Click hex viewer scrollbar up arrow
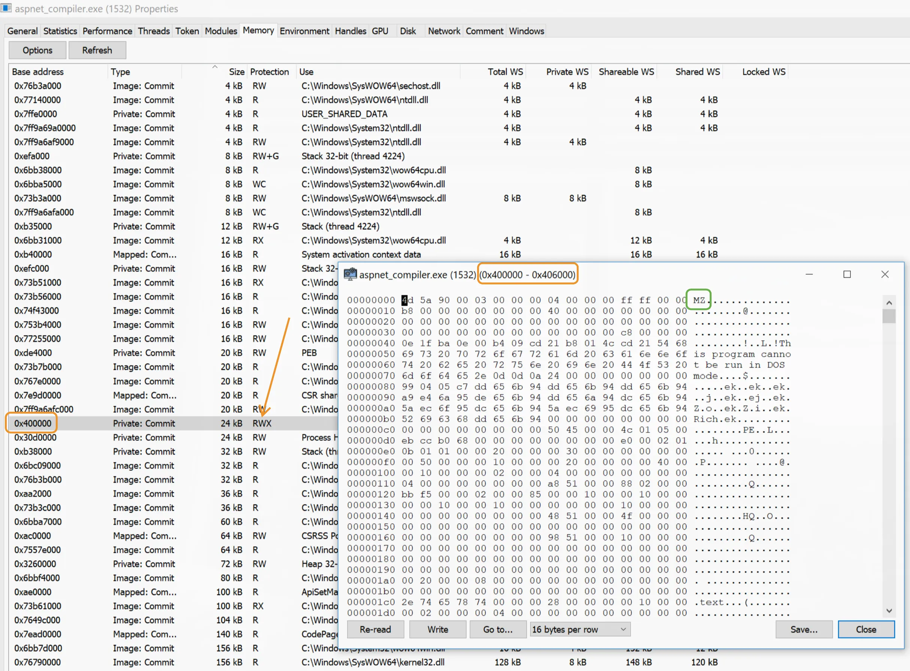The width and height of the screenshot is (910, 671). (889, 303)
